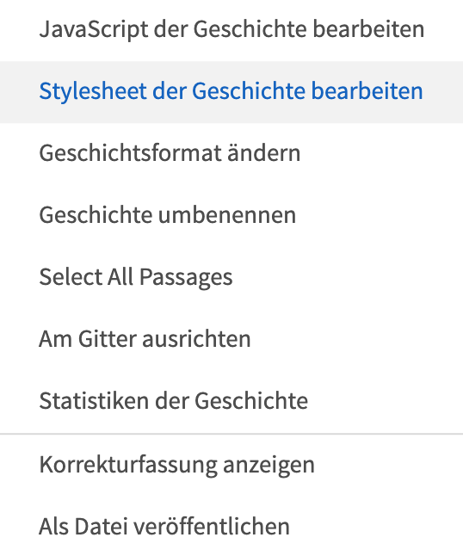Choose 'Korrekturfassung anzeigen' below the separator

pos(231,466)
